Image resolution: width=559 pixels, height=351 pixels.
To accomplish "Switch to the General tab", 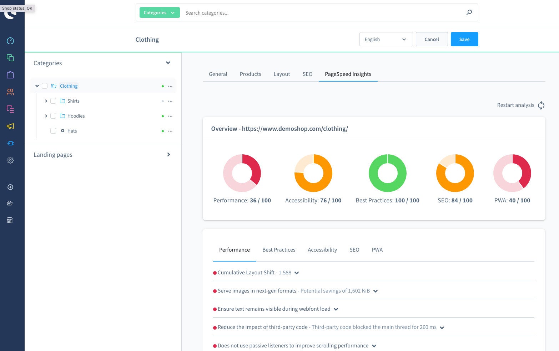I will click(218, 74).
